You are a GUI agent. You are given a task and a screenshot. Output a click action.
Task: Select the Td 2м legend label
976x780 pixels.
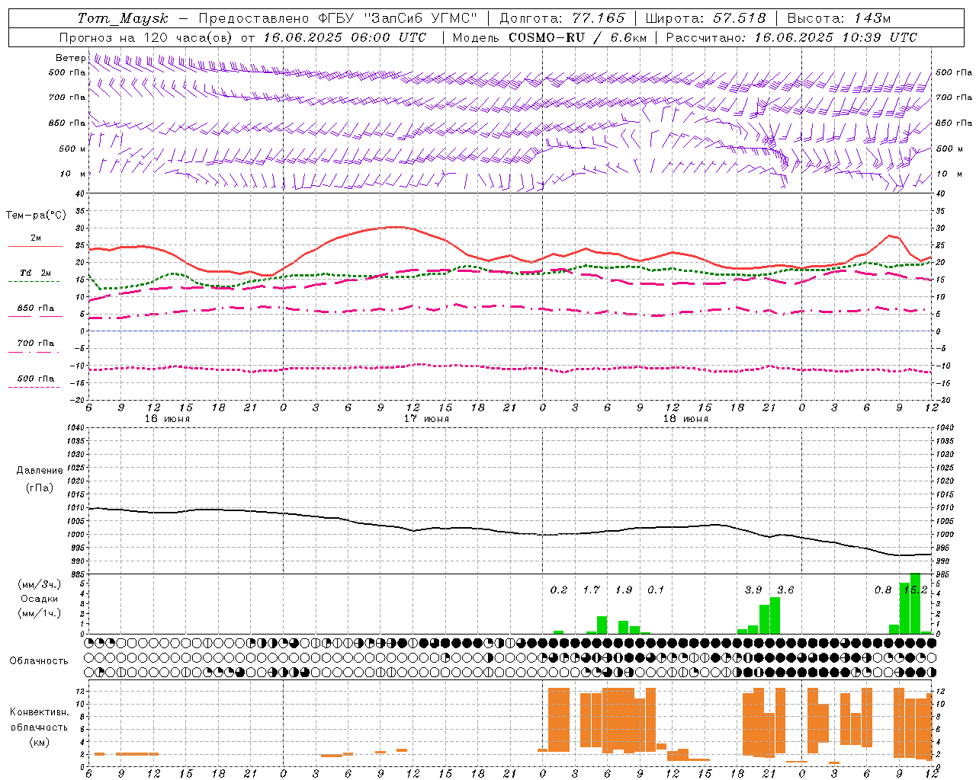tap(36, 273)
